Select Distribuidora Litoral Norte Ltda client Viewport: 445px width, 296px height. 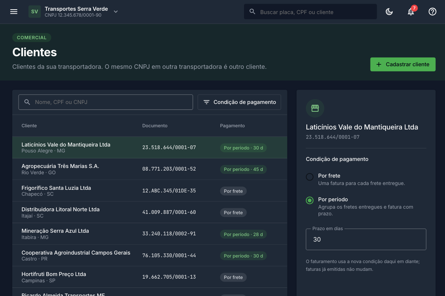click(x=149, y=212)
